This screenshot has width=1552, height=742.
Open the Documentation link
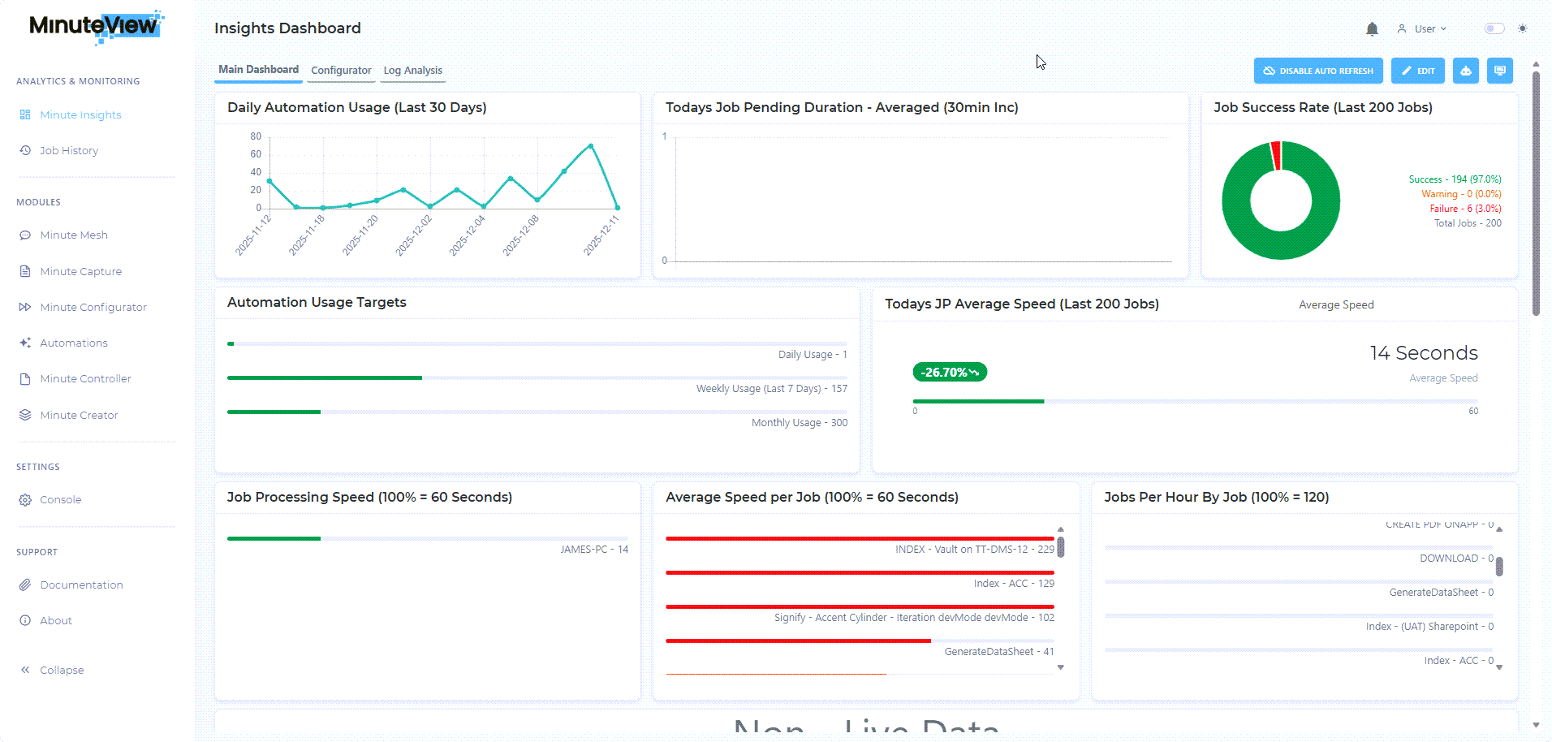[x=81, y=585]
